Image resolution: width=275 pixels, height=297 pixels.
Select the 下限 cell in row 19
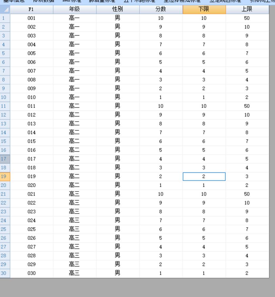coord(204,176)
